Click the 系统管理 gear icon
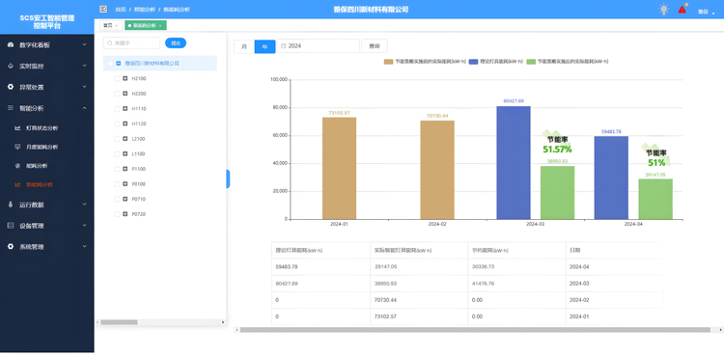 click(x=11, y=247)
